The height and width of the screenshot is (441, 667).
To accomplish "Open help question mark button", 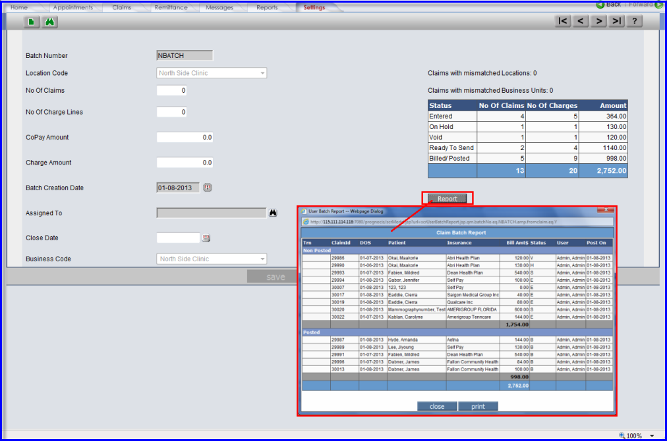I will click(634, 21).
